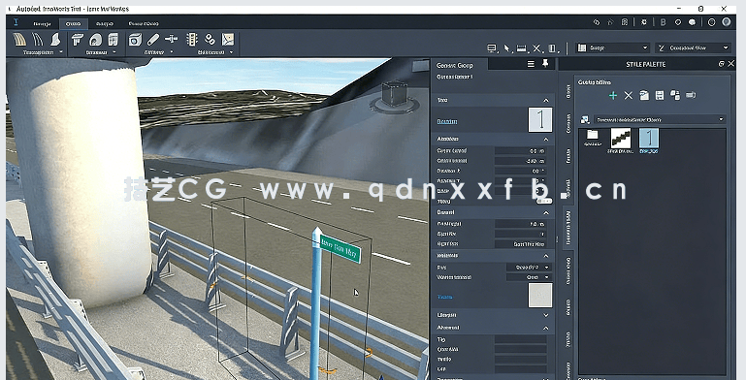The width and height of the screenshot is (746, 380).
Task: Switch to the highlighted second ribbon tab
Action: tap(74, 23)
